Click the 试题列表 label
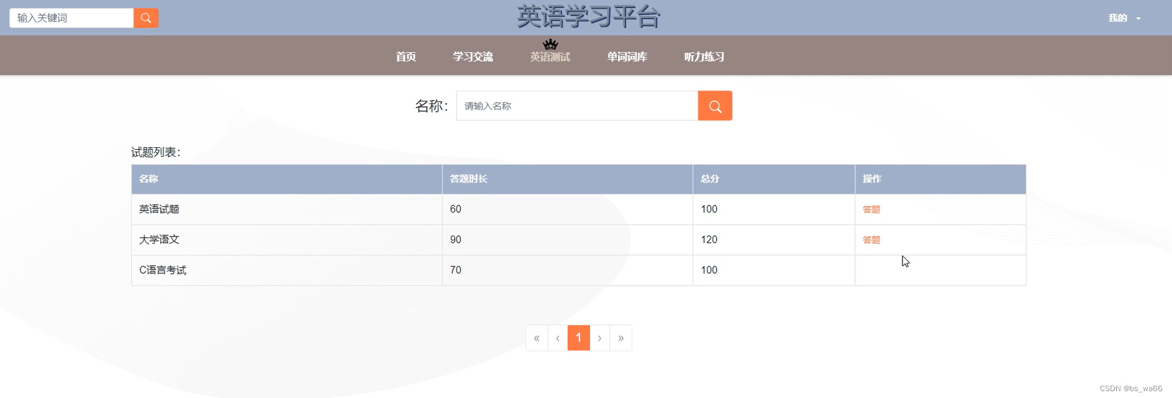 tap(156, 152)
